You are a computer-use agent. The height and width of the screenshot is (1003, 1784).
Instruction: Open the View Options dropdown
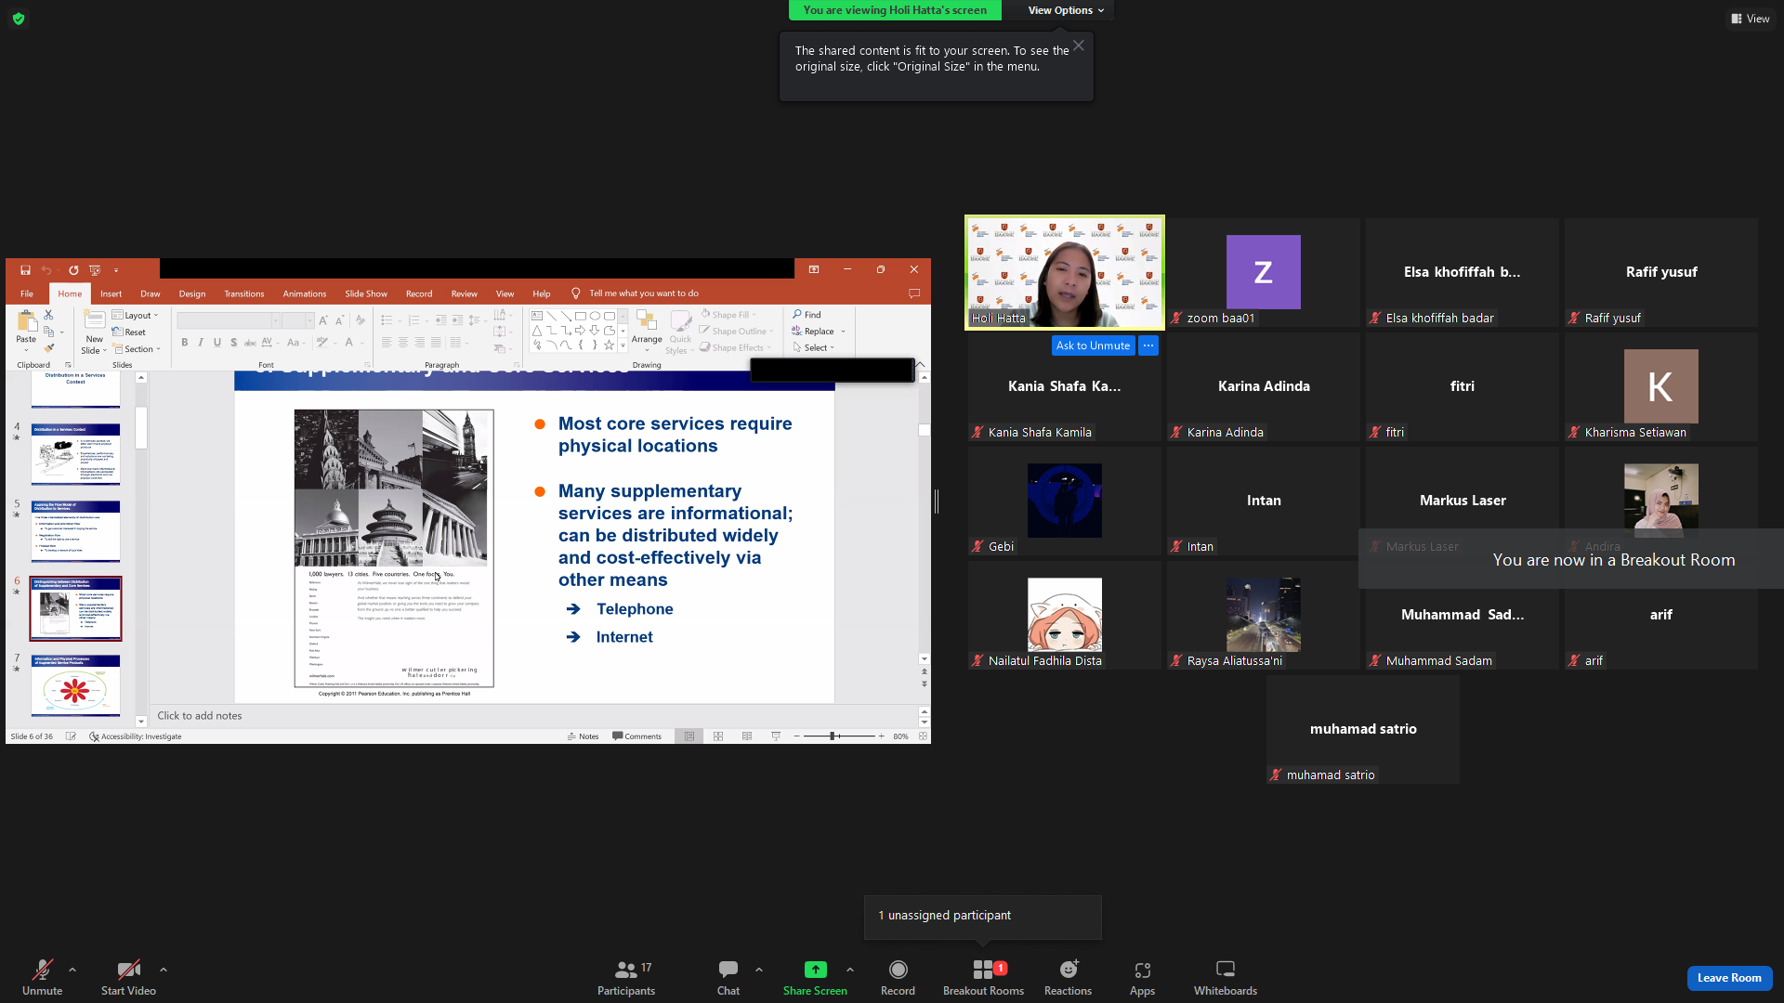pyautogui.click(x=1066, y=10)
